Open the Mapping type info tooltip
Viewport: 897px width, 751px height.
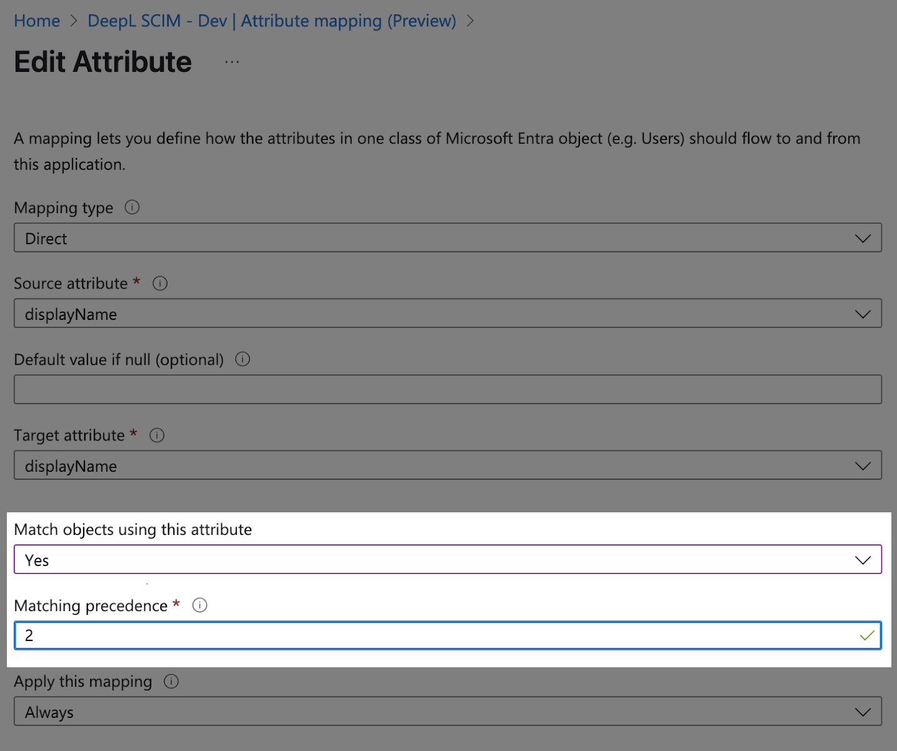tap(132, 207)
